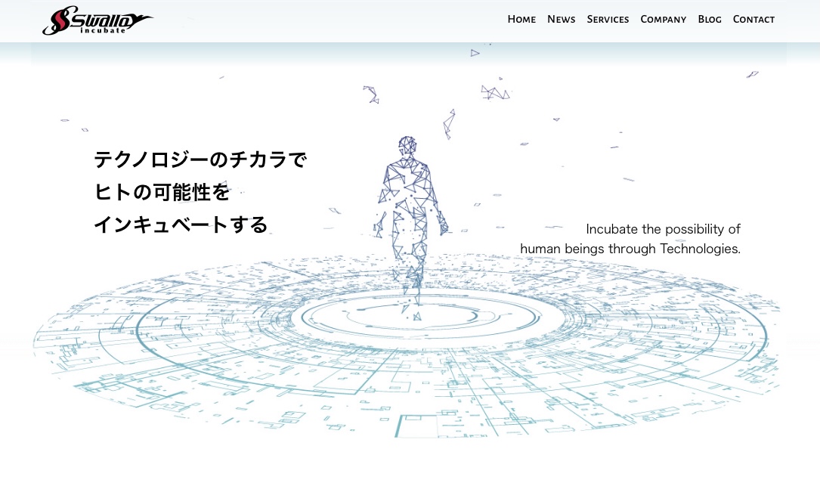Click the text 'ヒトの可能性を'
820x480 pixels.
[162, 192]
